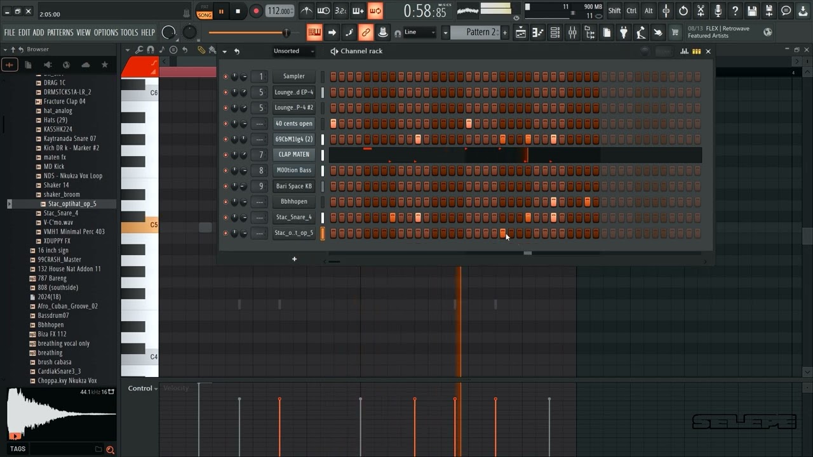Open the TOOLS menu

[129, 32]
